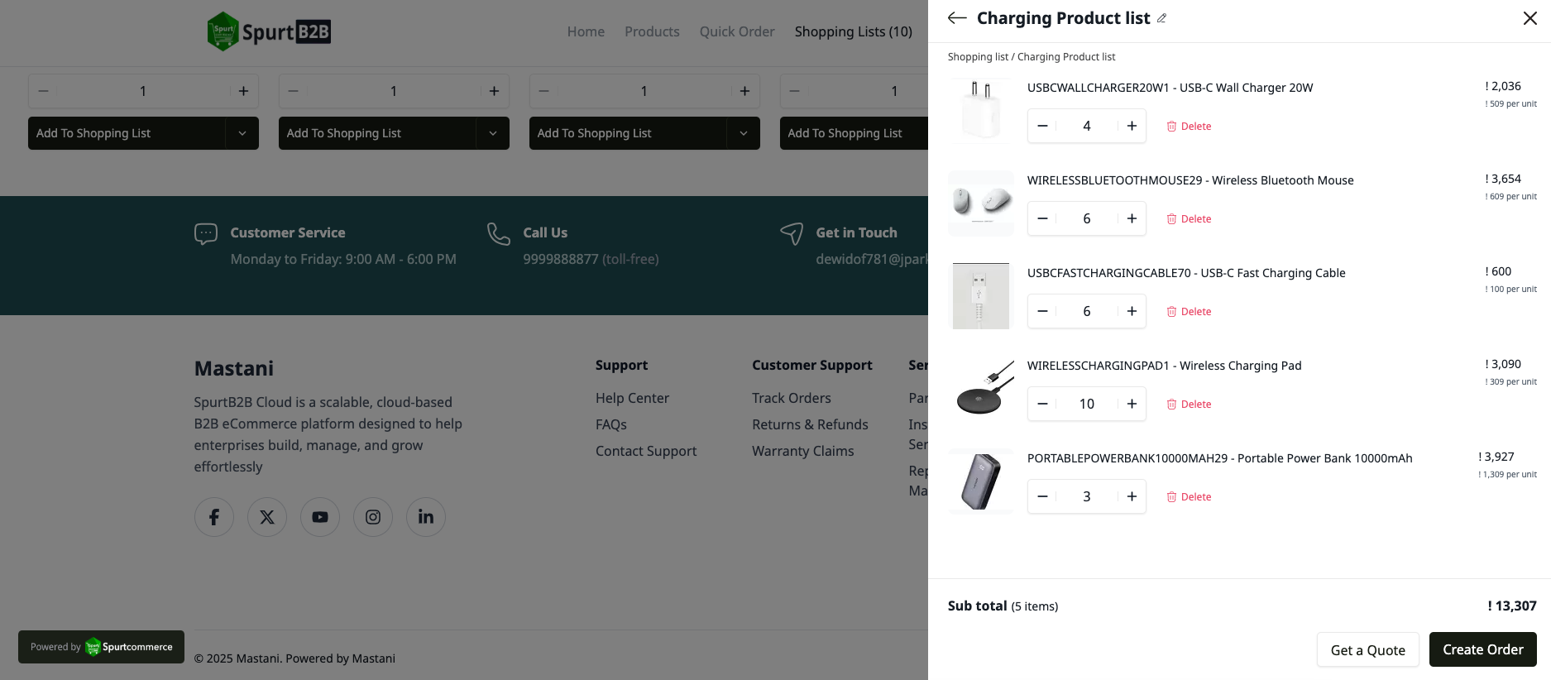Open the USB-C Wall Charger product thumbnail
This screenshot has height=680, width=1551.
[981, 111]
